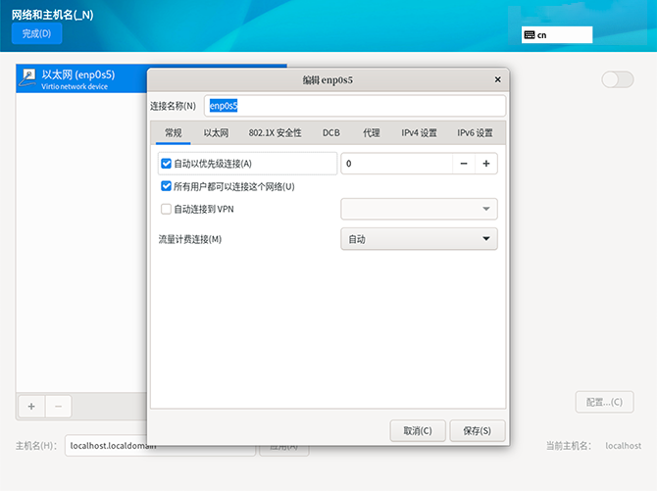Viewport: 657px width, 491px height.
Task: Toggle 自动以优先级连接 checkbox
Action: click(x=166, y=164)
